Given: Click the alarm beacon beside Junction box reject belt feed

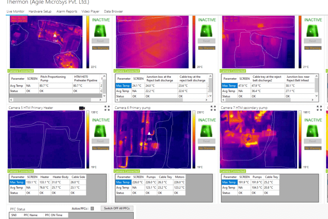Looking at the screenshot, I should (x=206, y=31).
